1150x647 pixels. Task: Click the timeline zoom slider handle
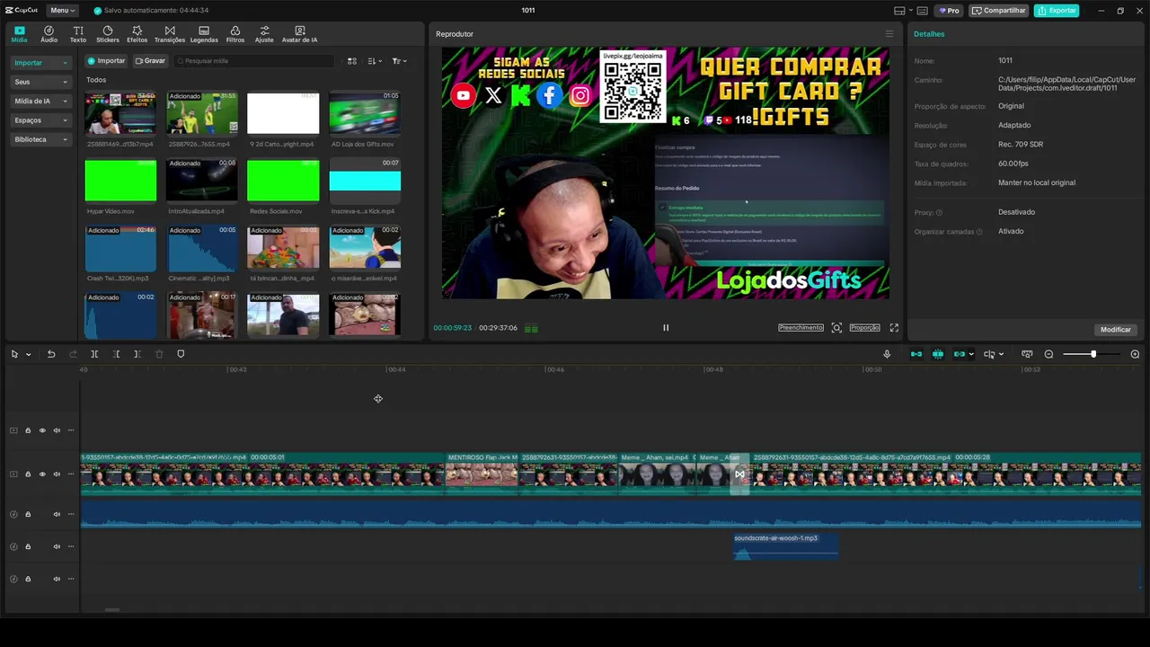click(1093, 354)
